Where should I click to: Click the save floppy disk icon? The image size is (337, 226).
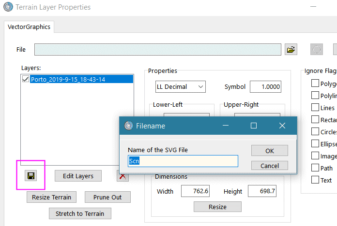pos(31,176)
